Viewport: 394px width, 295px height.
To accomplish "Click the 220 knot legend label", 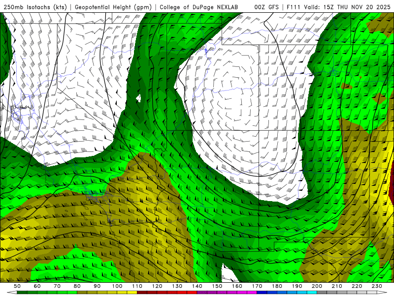I will coord(357,286).
